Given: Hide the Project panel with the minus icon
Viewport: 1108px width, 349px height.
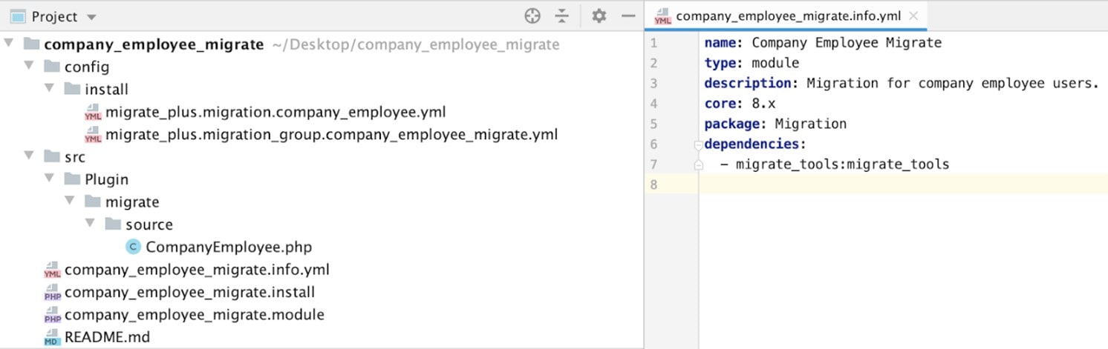Looking at the screenshot, I should (x=628, y=16).
